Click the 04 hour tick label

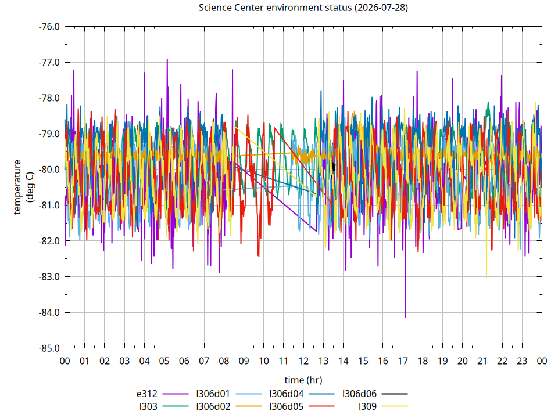[144, 361]
